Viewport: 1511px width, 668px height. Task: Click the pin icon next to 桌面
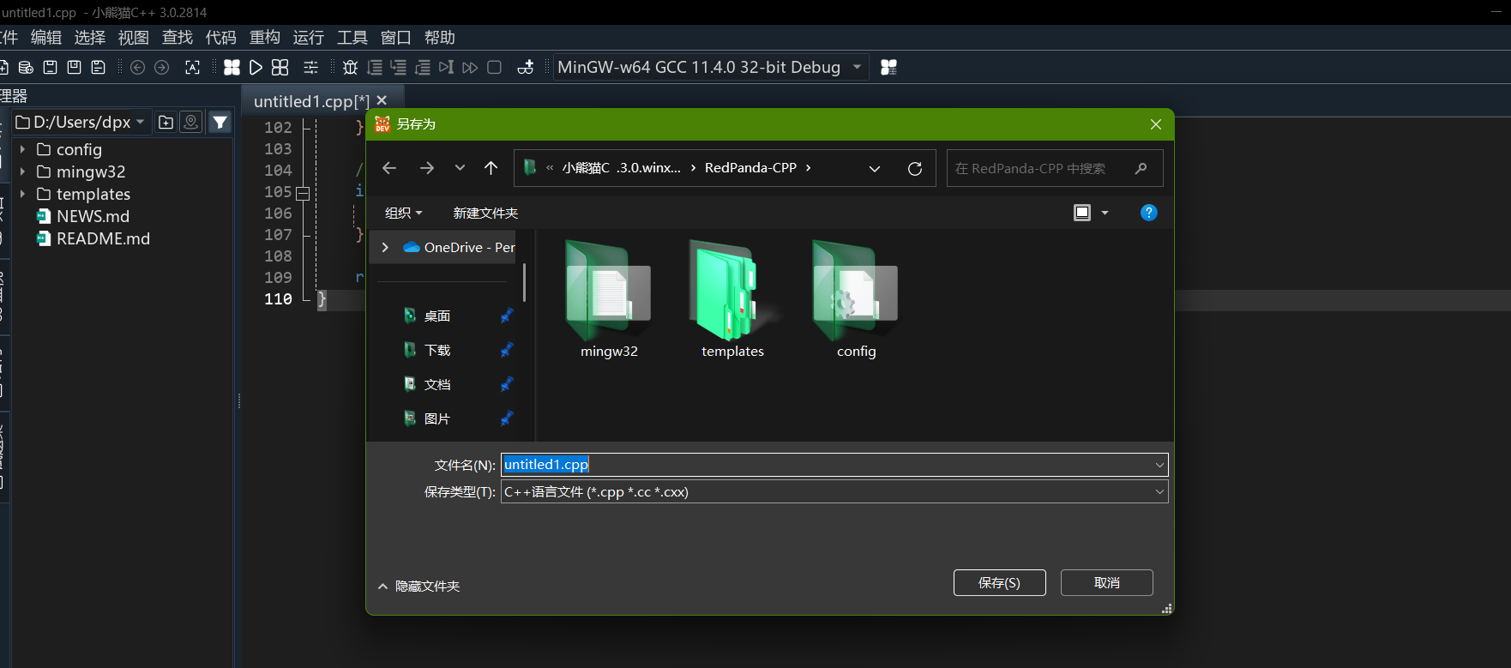(x=507, y=316)
